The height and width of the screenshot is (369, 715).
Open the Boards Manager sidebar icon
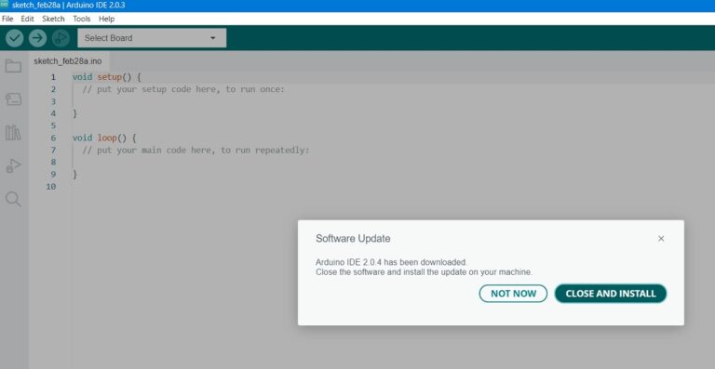[13, 99]
